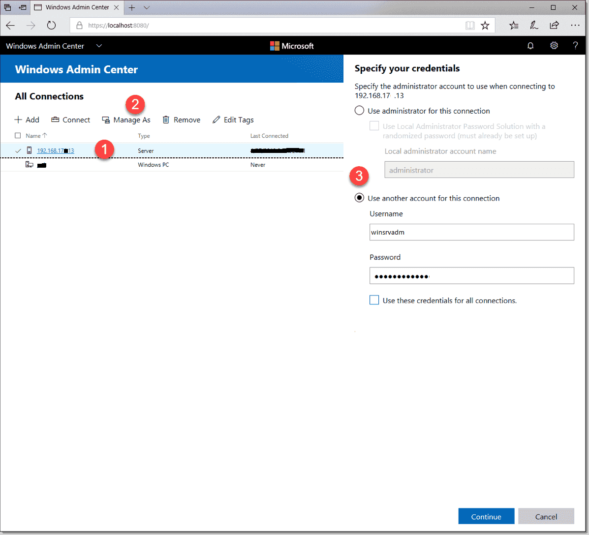
Task: Close the Windows Admin Center tab
Action: click(x=117, y=7)
